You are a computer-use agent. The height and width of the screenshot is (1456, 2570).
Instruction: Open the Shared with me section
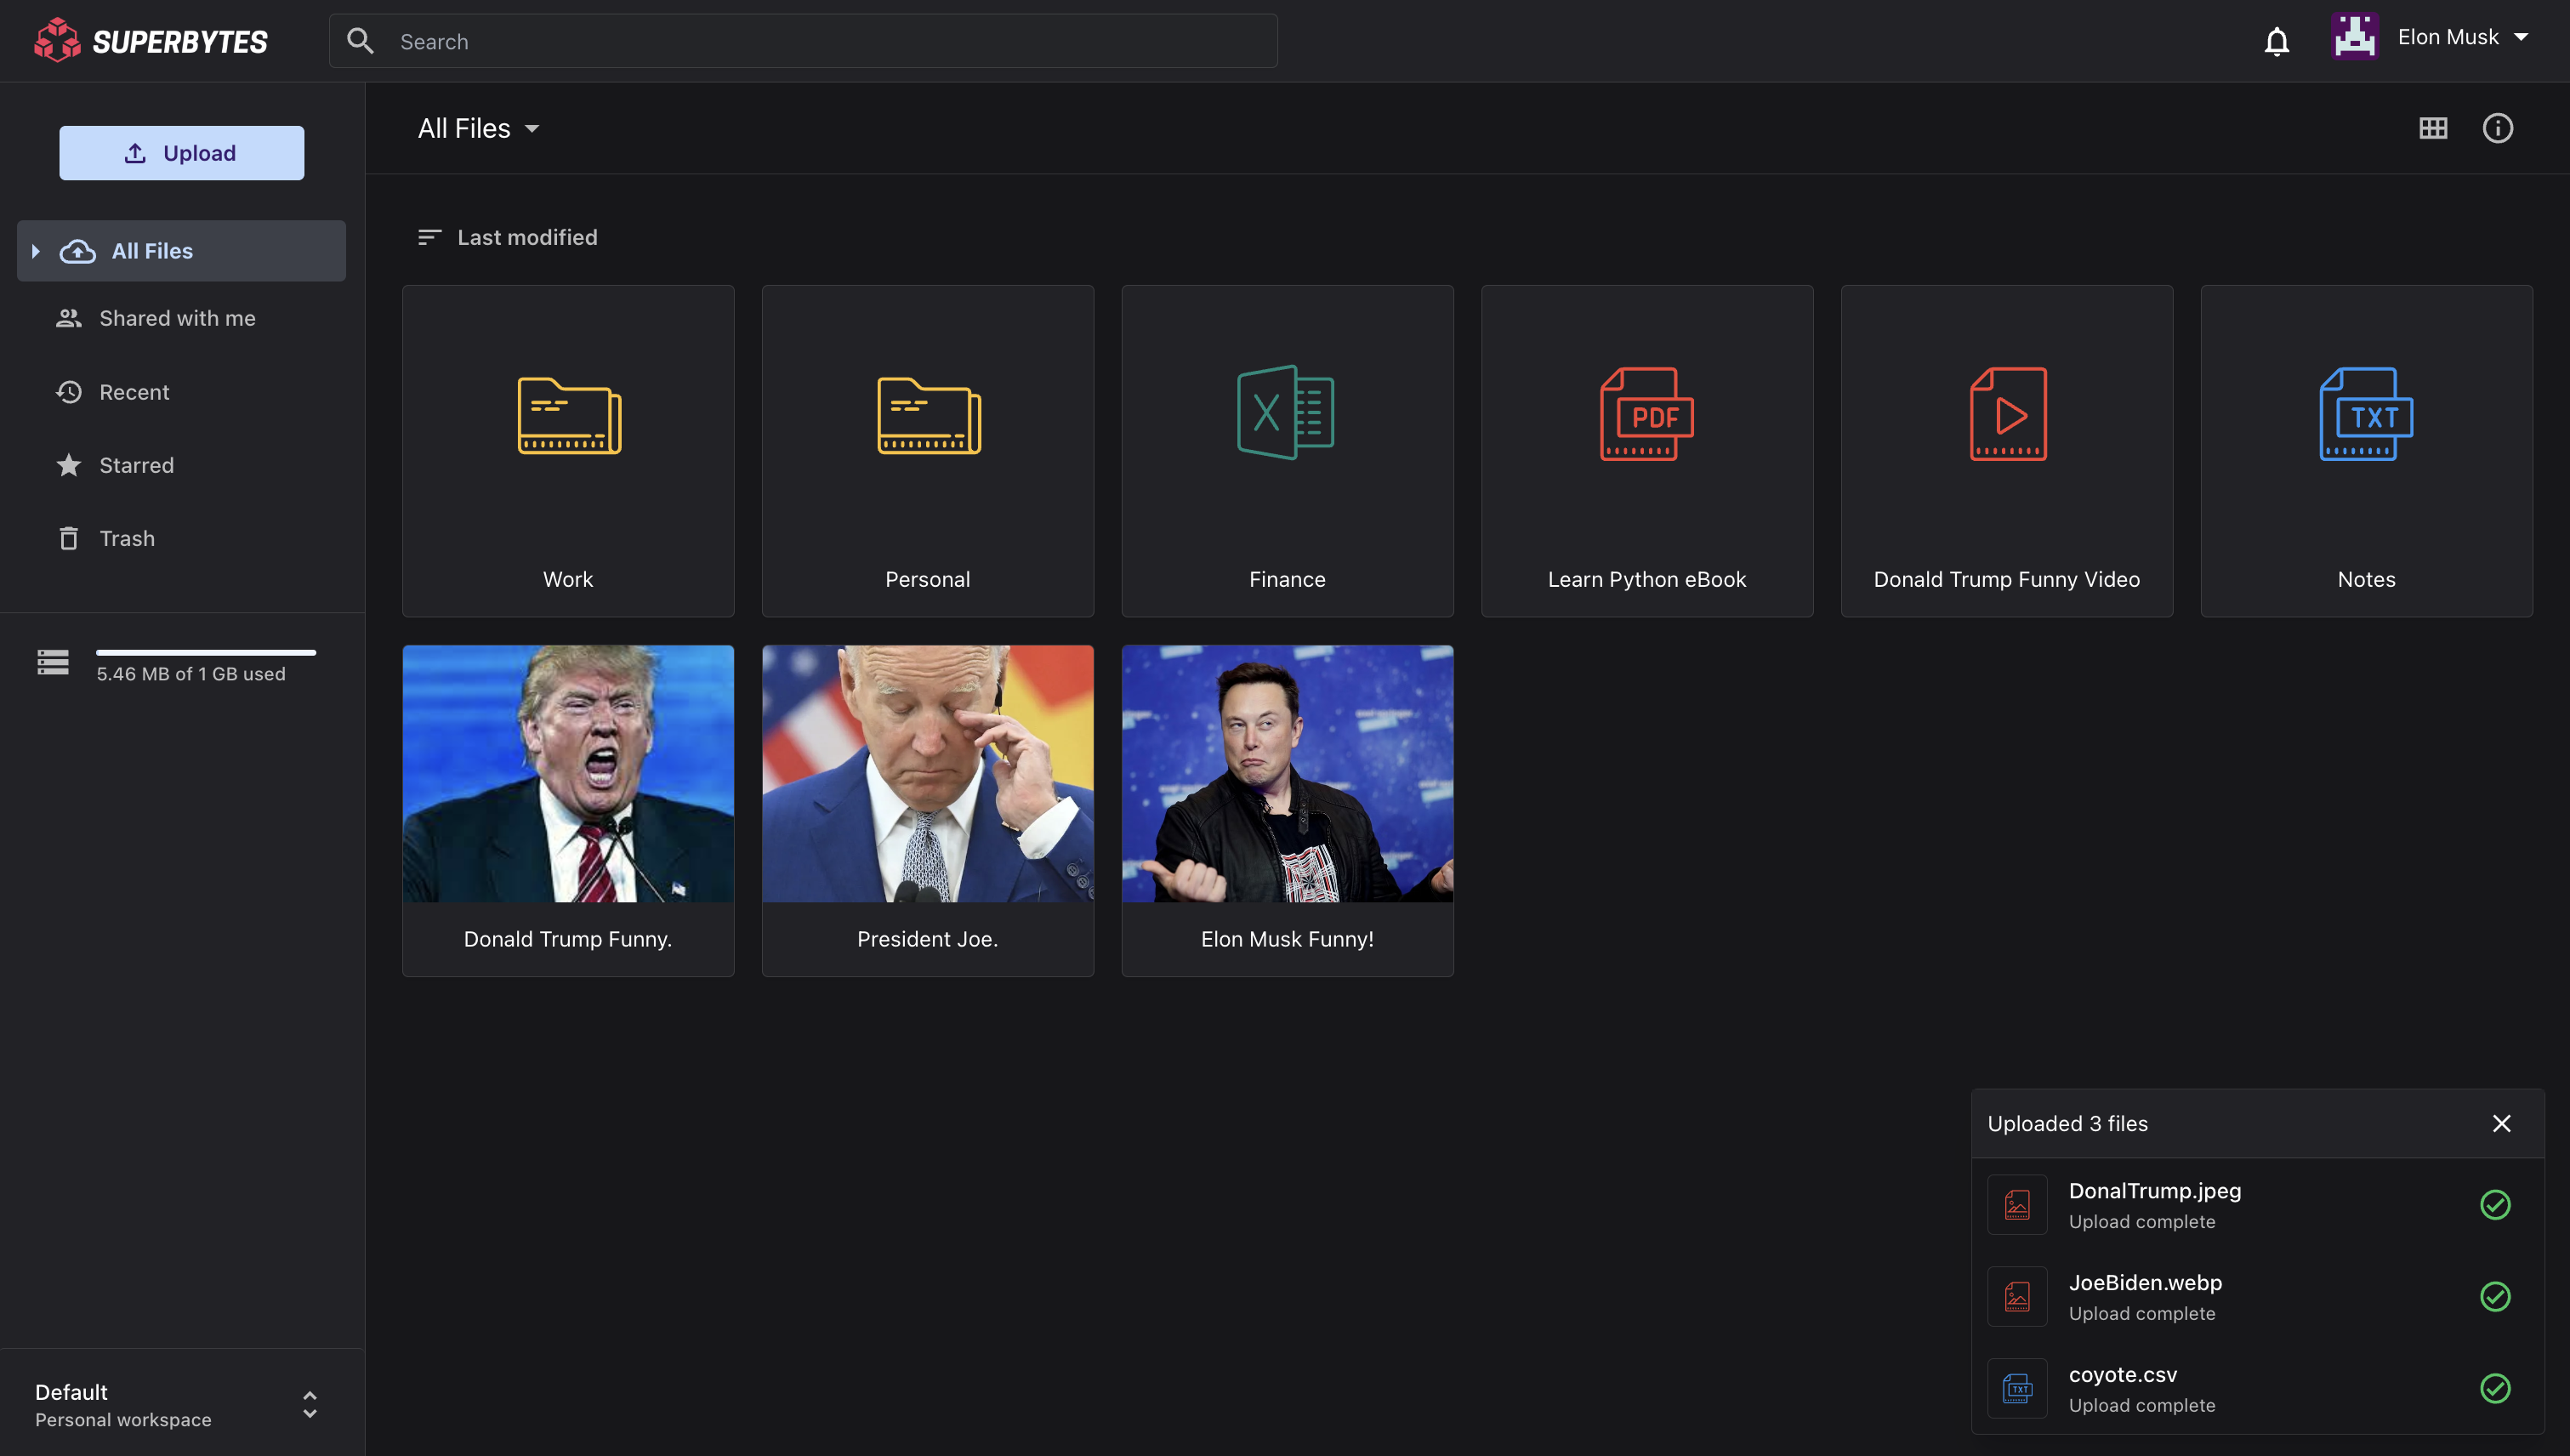point(176,318)
